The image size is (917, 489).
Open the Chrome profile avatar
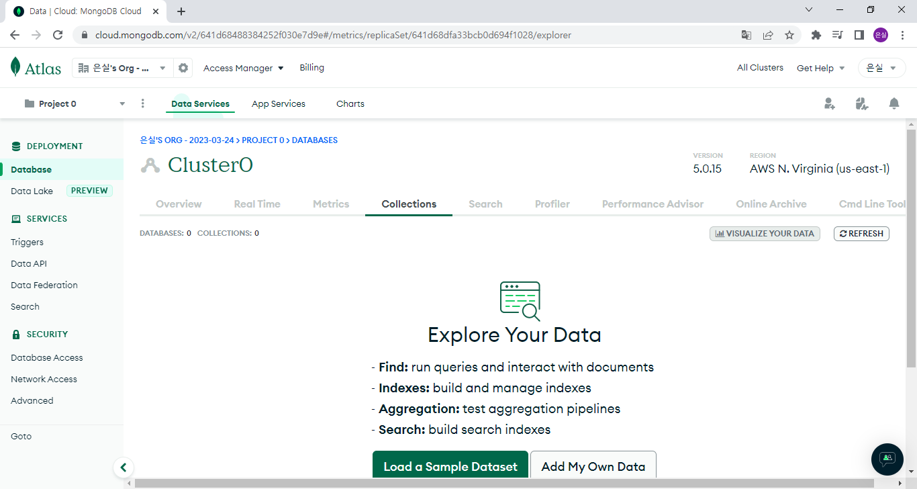click(881, 35)
